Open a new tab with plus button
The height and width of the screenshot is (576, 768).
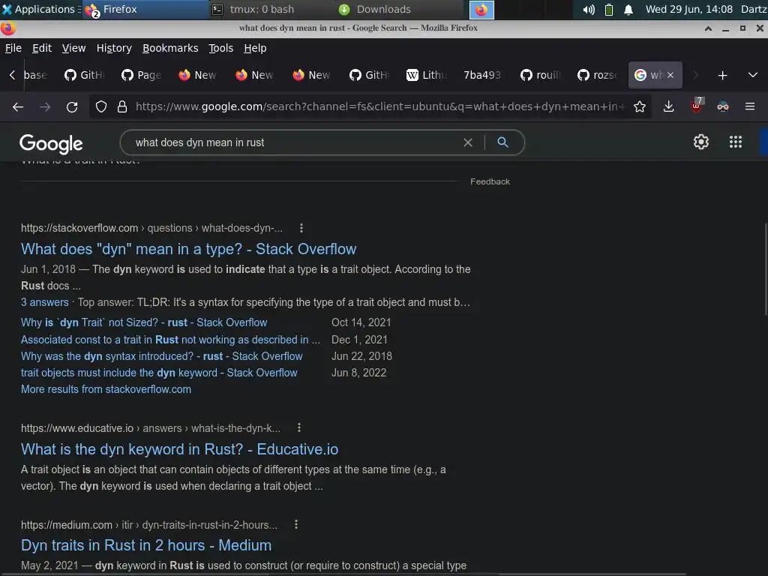pyautogui.click(x=722, y=76)
